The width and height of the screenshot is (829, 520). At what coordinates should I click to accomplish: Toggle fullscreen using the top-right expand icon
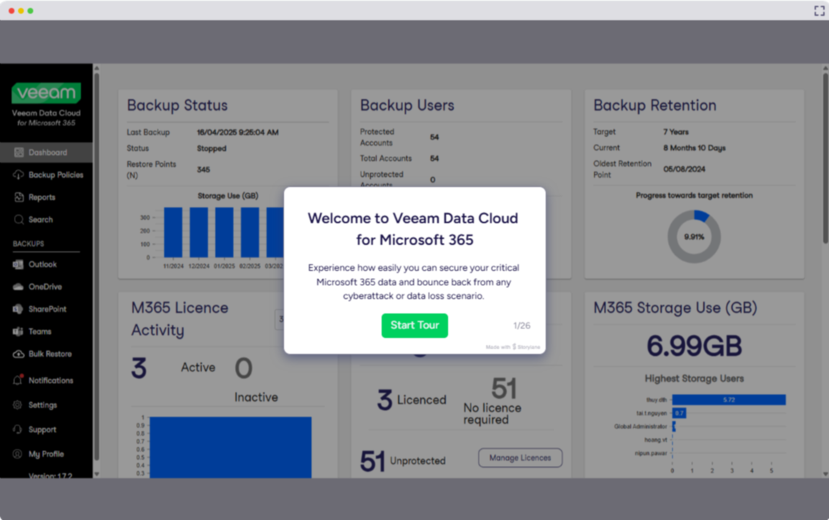click(819, 11)
